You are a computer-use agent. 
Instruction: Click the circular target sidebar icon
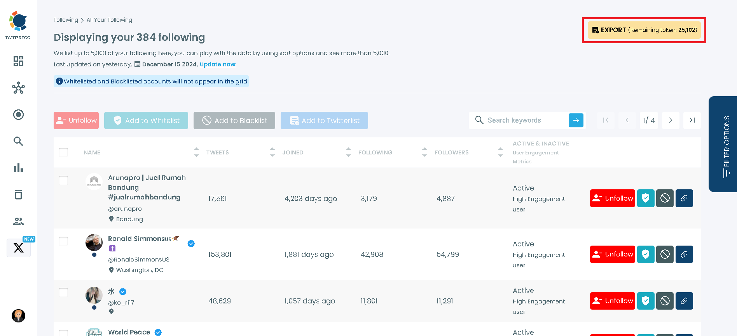tap(18, 115)
